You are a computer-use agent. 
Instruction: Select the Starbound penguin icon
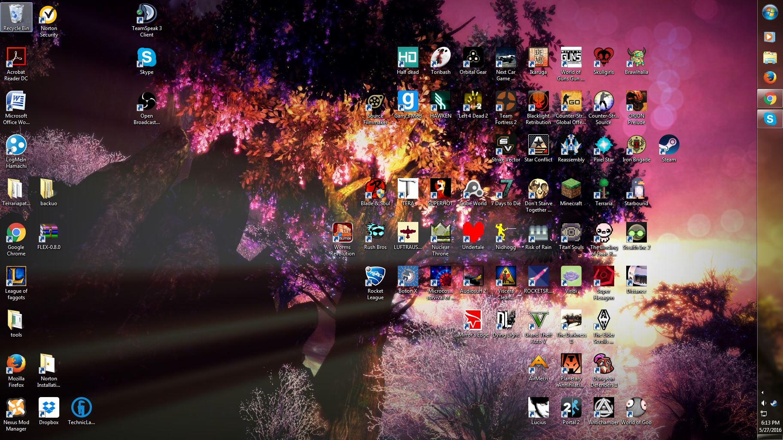[x=636, y=192]
